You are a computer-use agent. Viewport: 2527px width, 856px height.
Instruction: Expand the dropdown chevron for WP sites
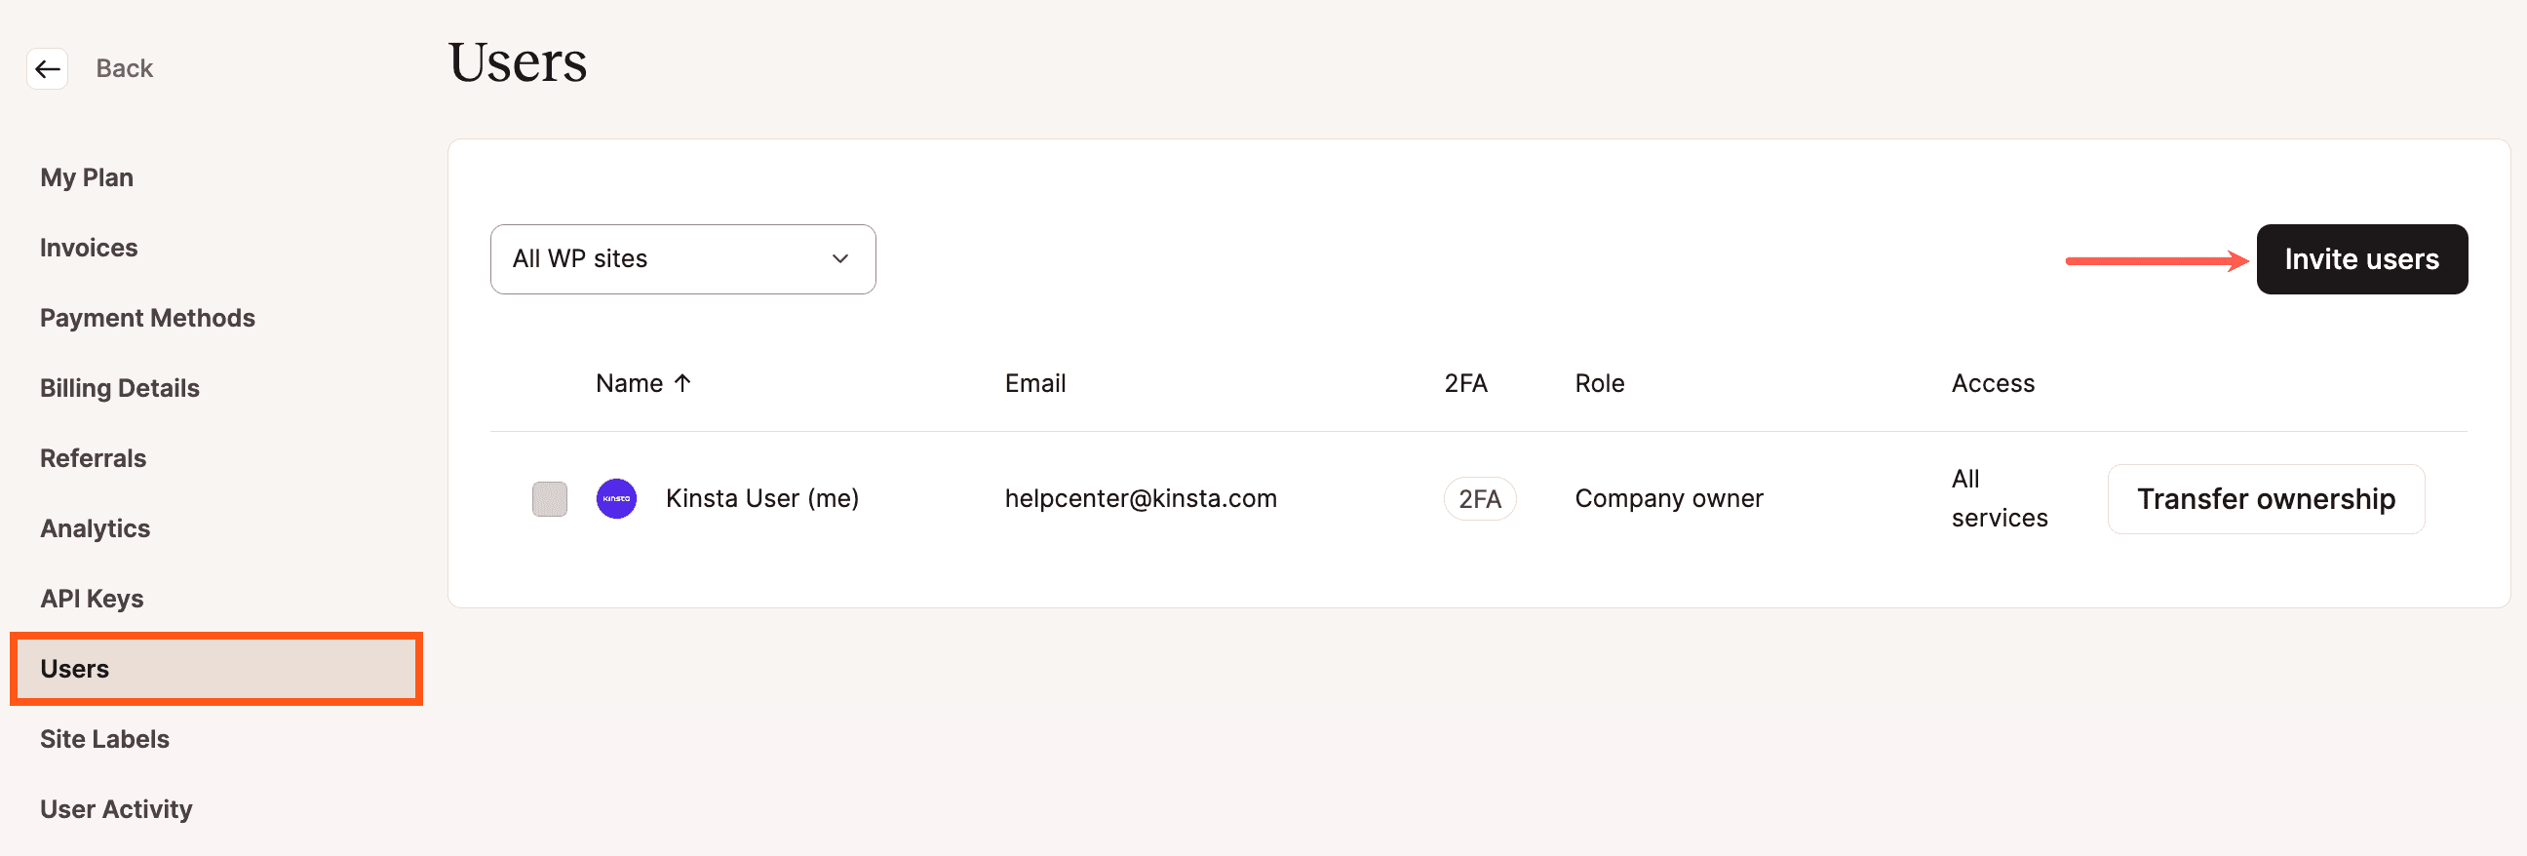pos(839,259)
